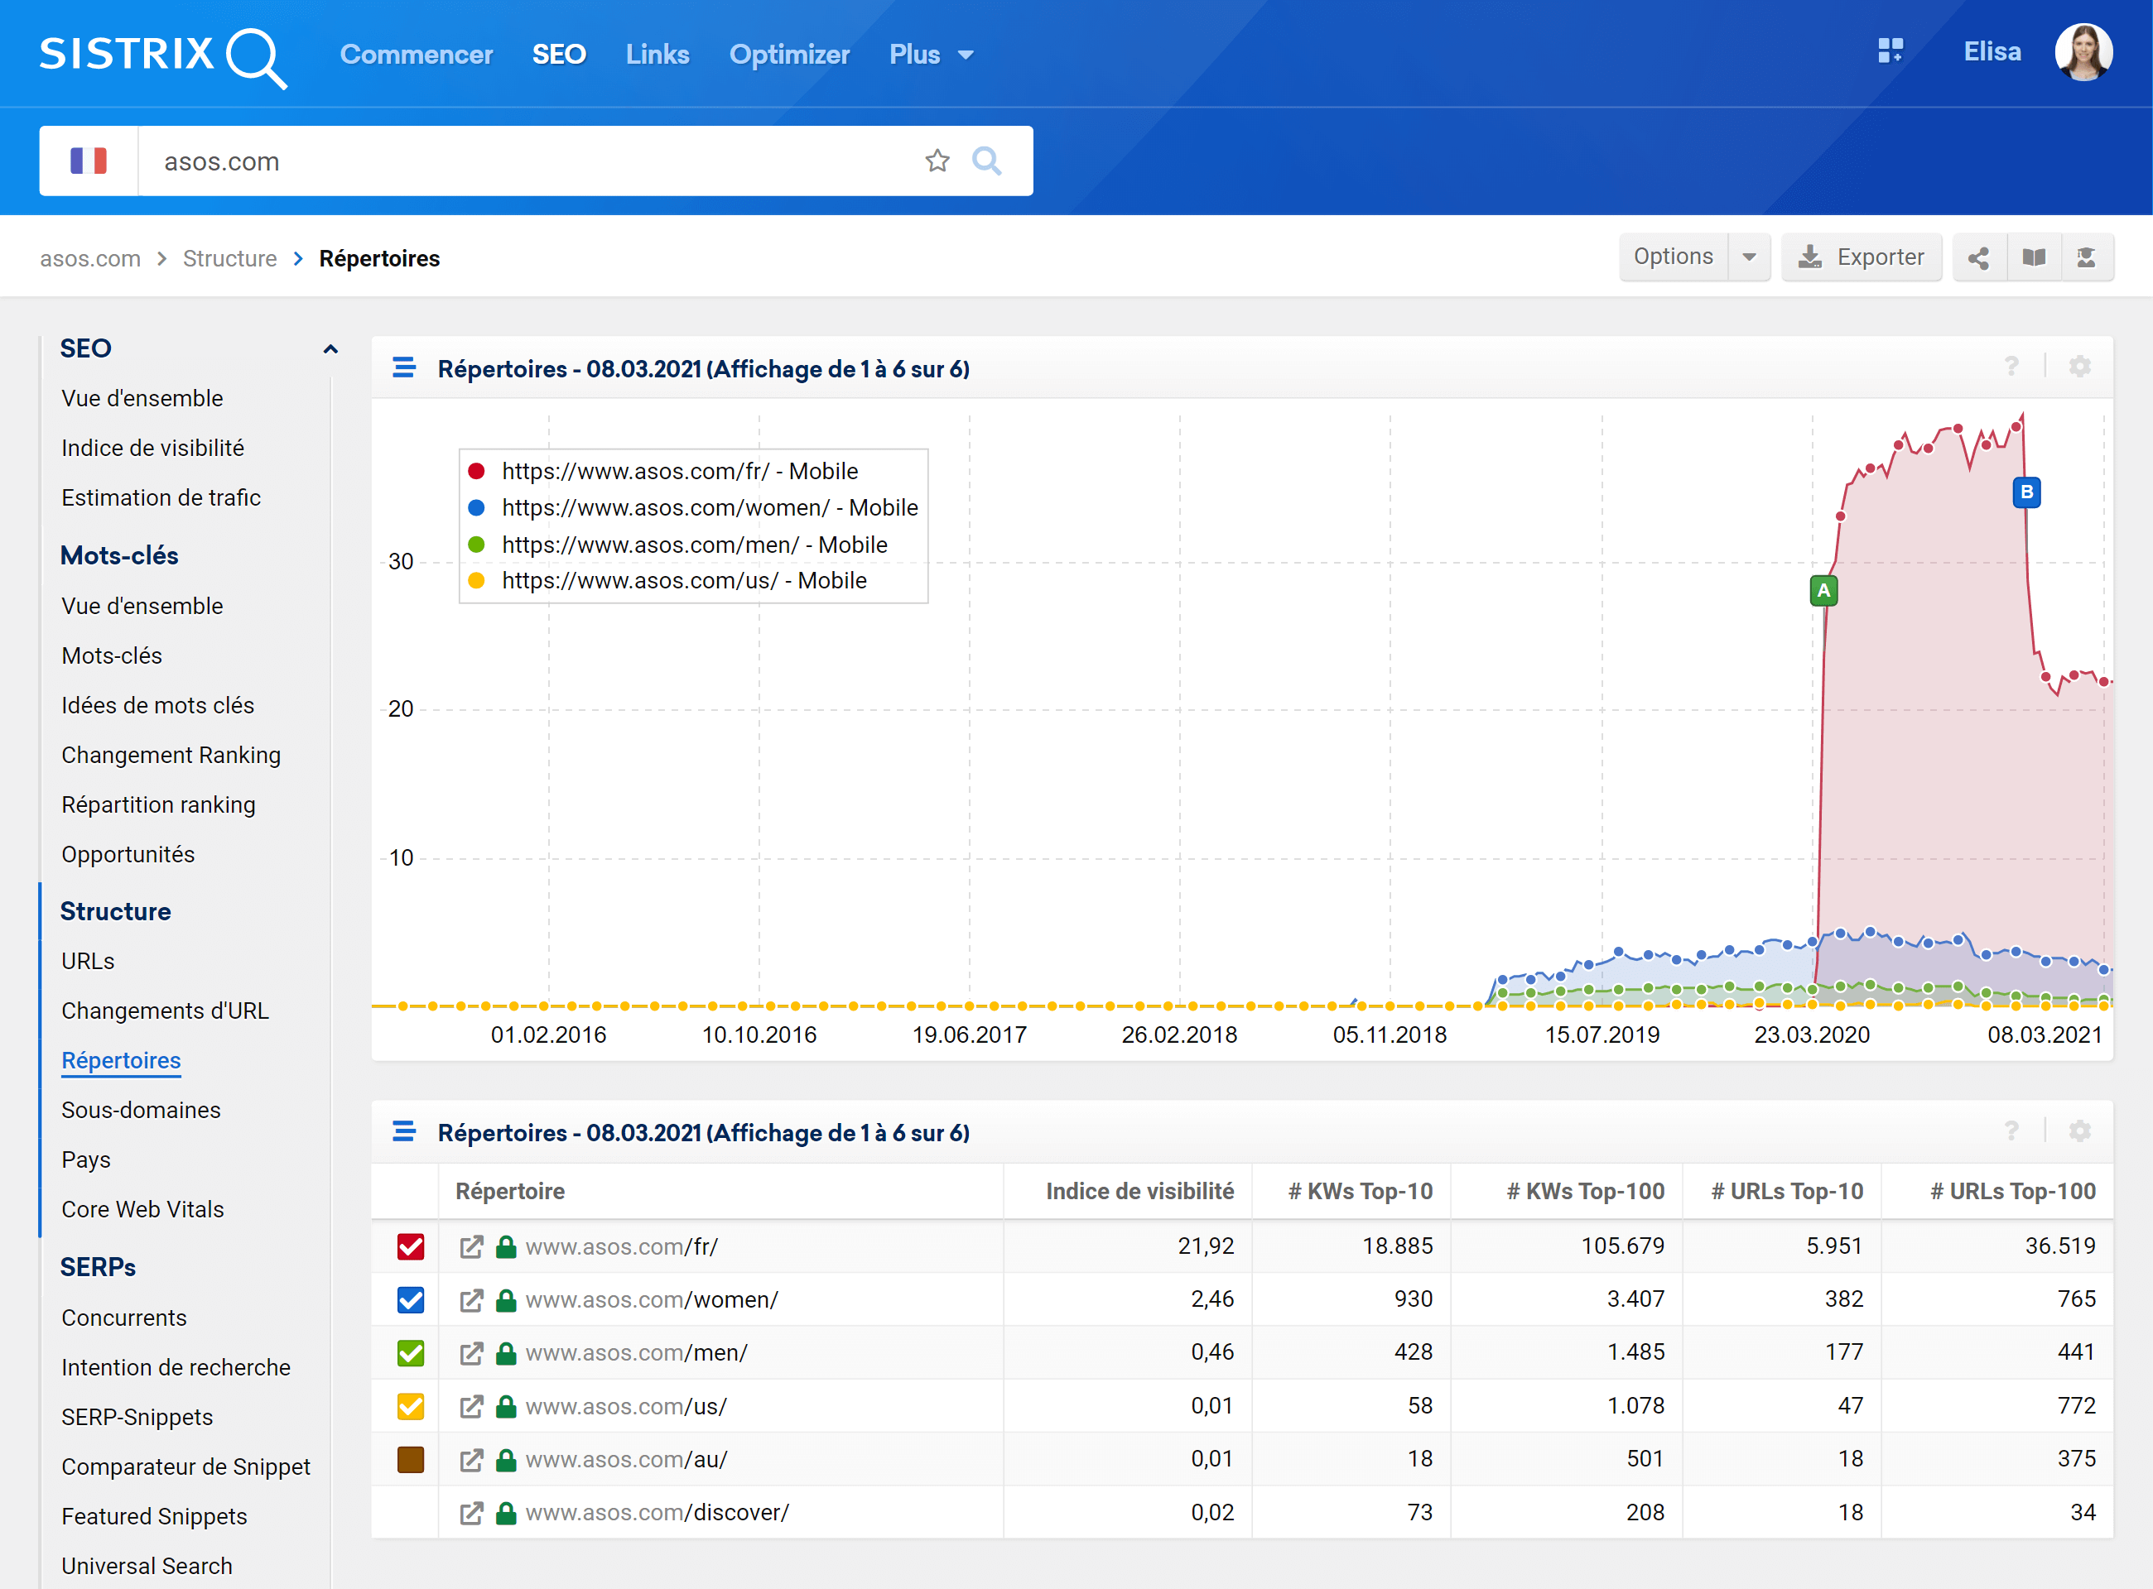Click the French flag country selector

(x=89, y=161)
